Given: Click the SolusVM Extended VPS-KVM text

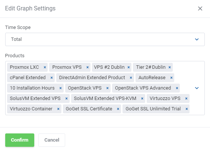Looking at the screenshot, I should point(105,98).
